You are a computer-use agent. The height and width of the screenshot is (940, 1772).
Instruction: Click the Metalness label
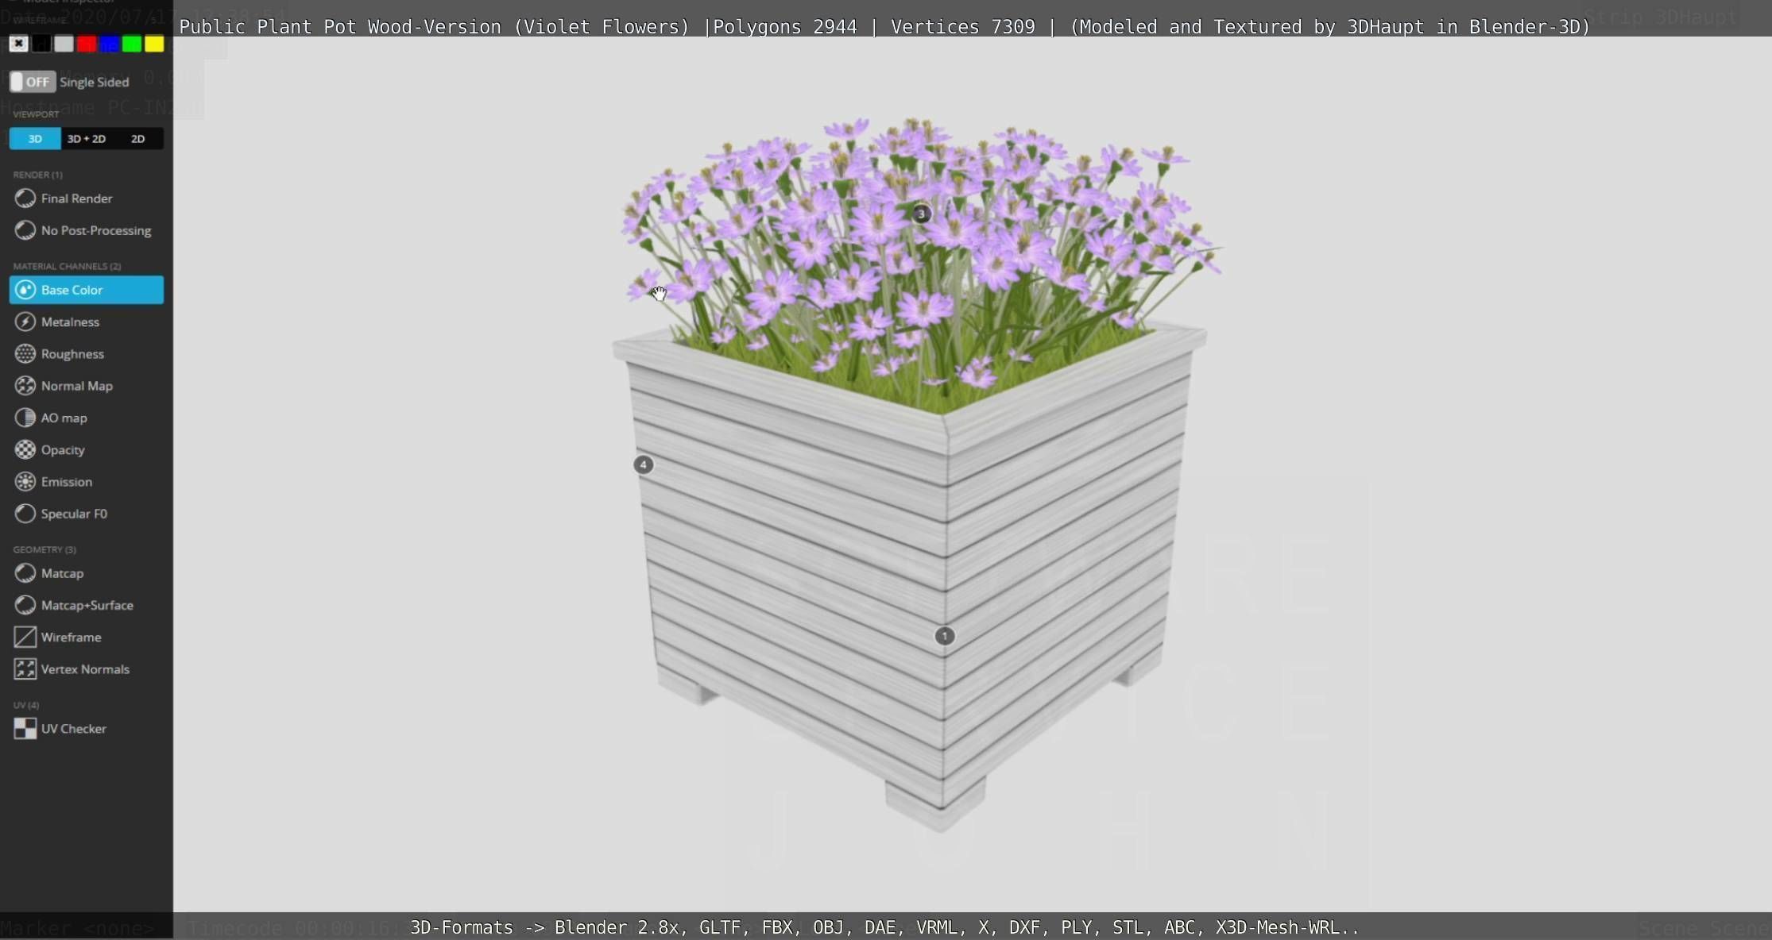pos(70,322)
